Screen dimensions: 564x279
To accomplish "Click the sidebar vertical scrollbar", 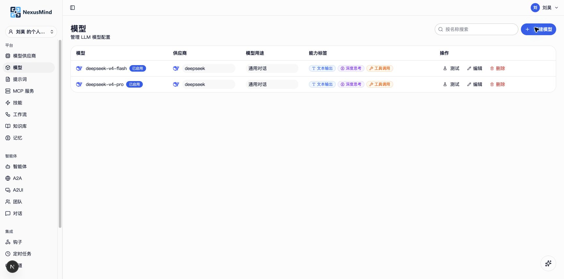I will coord(60,133).
